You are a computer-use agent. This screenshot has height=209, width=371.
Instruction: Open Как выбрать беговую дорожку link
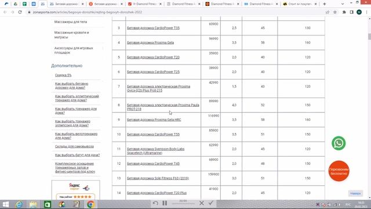click(71, 85)
